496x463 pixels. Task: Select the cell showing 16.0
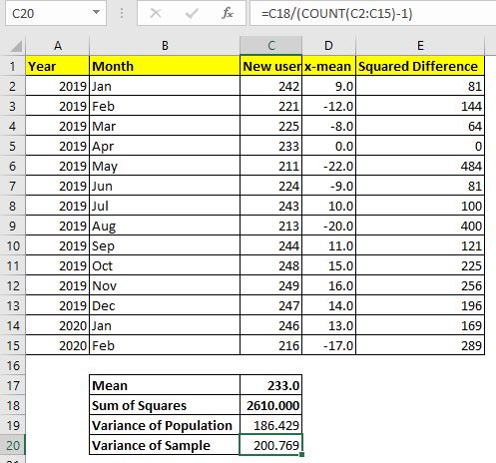pyautogui.click(x=328, y=285)
